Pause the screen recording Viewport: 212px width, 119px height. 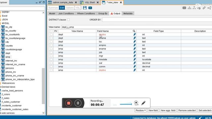[x=78, y=103]
